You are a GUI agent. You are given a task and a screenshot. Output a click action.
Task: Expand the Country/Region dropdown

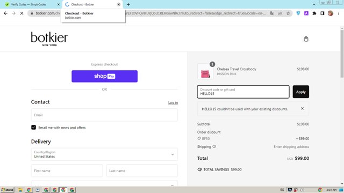[x=104, y=154]
